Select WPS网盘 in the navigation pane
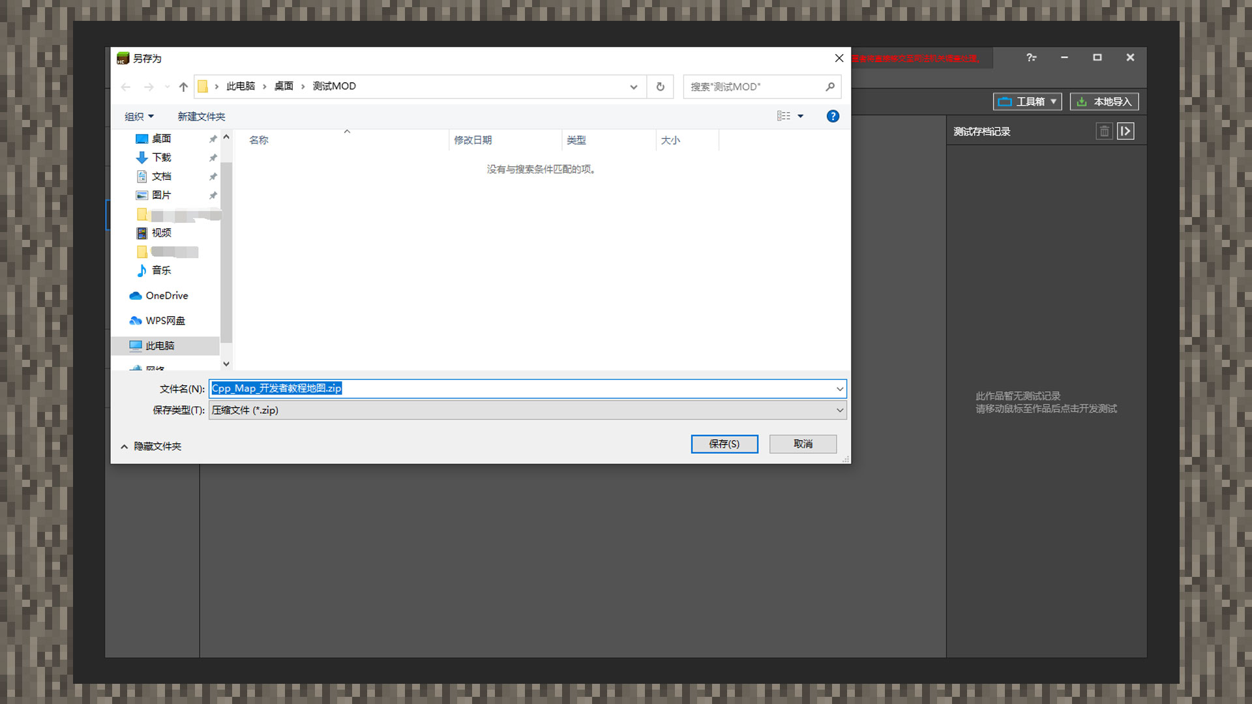The height and width of the screenshot is (704, 1252). [166, 321]
